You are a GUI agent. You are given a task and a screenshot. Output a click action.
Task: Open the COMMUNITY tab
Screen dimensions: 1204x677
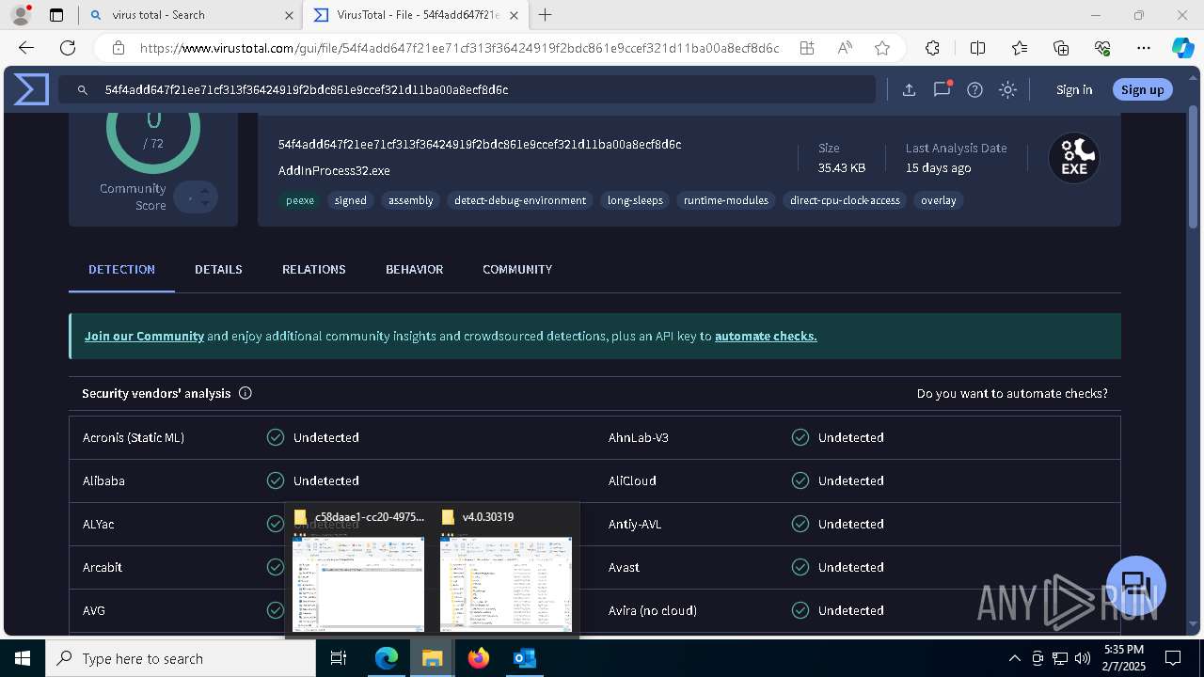(517, 269)
